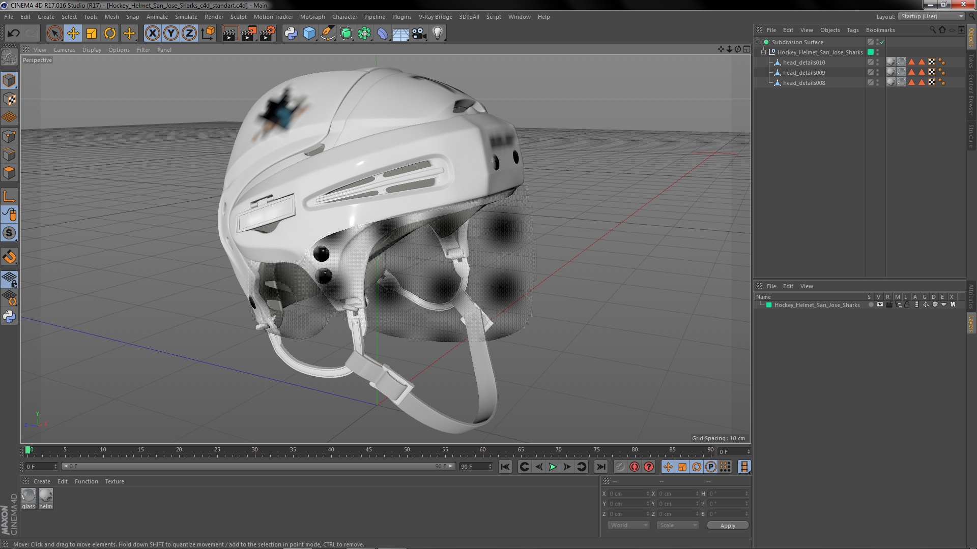Click the Apply button in coordinates
The image size is (977, 549).
(728, 526)
